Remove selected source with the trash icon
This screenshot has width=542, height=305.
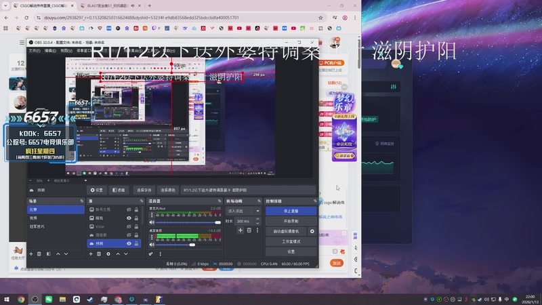(x=99, y=253)
